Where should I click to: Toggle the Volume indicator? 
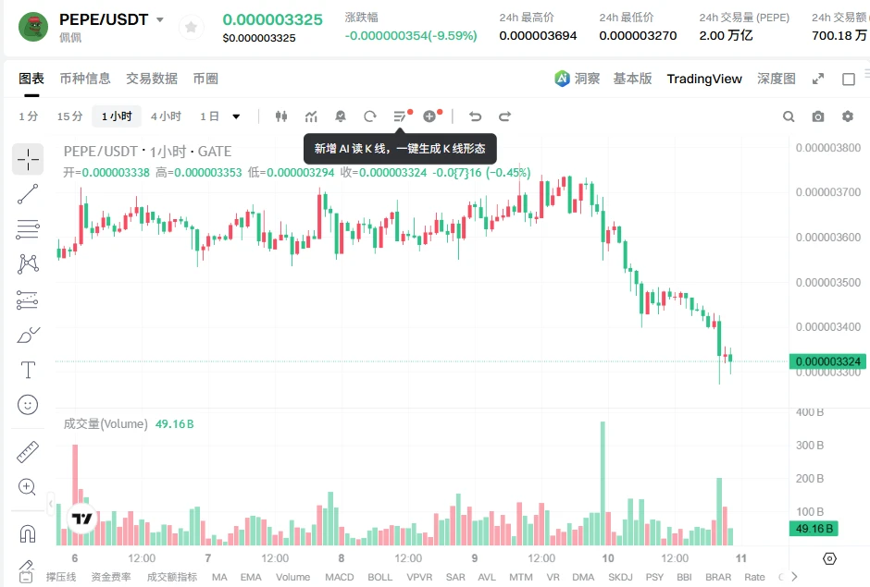coord(292,577)
